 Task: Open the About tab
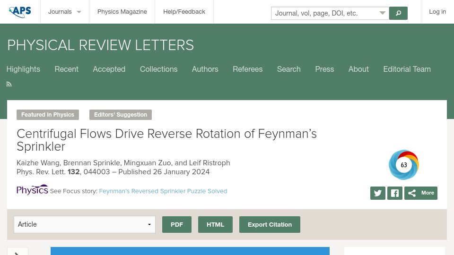tap(358, 69)
